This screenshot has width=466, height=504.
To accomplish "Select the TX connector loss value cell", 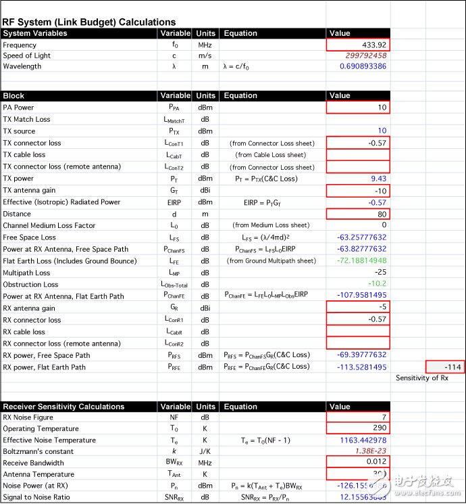I will [x=358, y=143].
